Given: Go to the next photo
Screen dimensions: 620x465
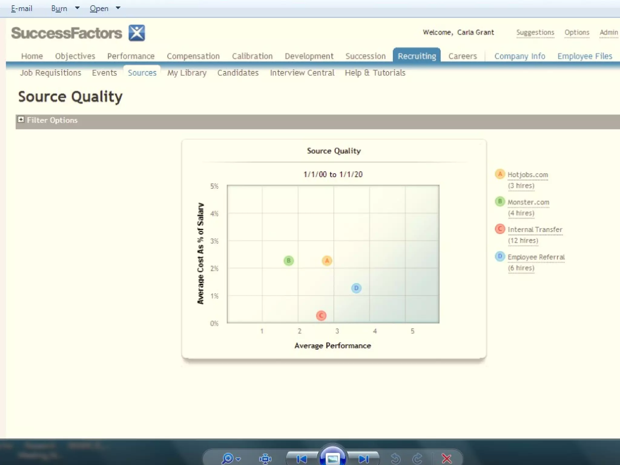Looking at the screenshot, I should tap(364, 459).
